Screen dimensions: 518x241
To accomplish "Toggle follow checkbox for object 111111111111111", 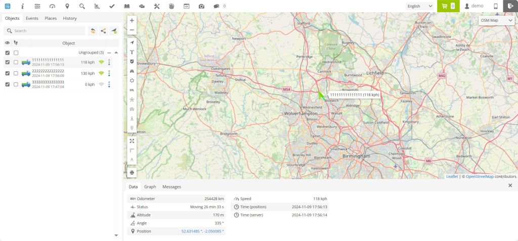I will tap(16, 63).
